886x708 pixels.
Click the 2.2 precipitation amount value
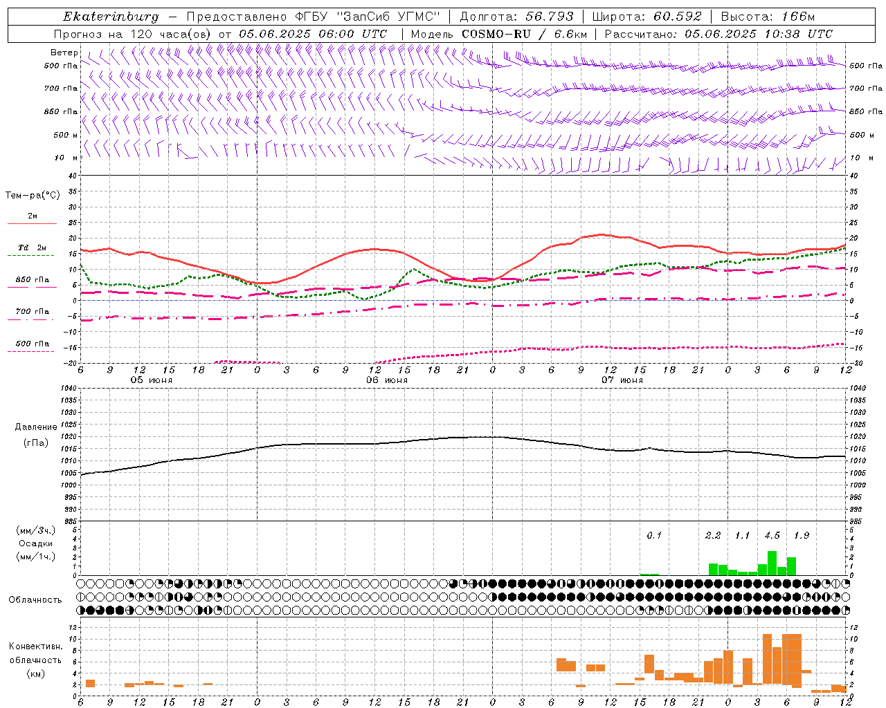pos(713,536)
